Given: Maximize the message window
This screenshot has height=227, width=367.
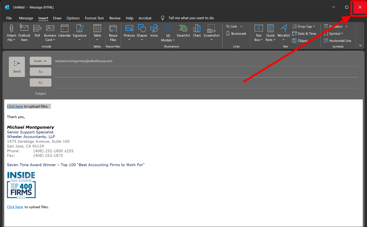Looking at the screenshot, I should (347, 7).
